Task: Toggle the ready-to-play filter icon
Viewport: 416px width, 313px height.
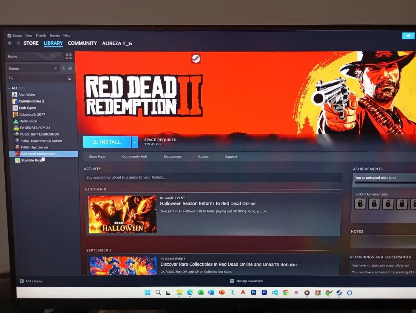Action: tap(70, 68)
